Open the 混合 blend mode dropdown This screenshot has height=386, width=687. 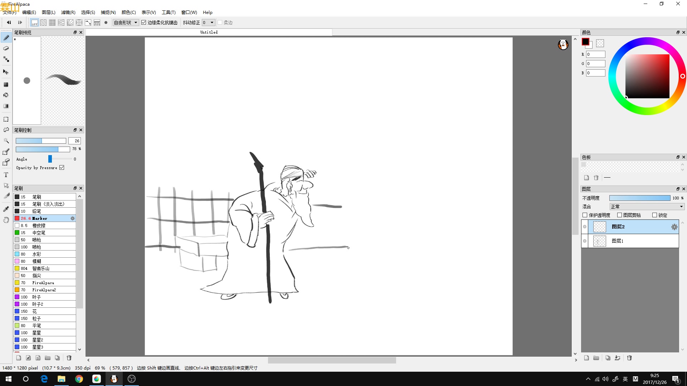click(x=647, y=207)
